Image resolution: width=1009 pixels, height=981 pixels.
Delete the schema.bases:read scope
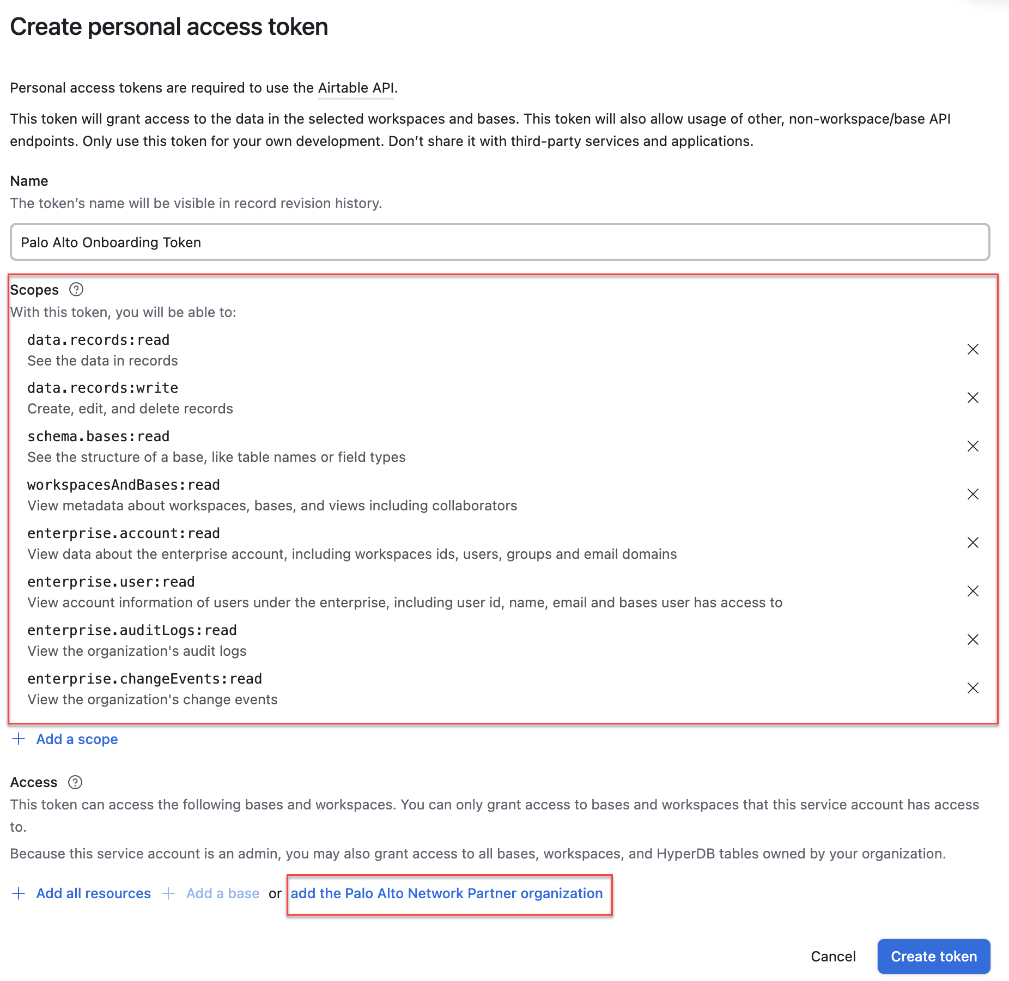tap(972, 446)
